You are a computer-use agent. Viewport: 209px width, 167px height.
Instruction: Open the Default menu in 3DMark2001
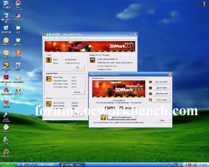tap(61, 38)
